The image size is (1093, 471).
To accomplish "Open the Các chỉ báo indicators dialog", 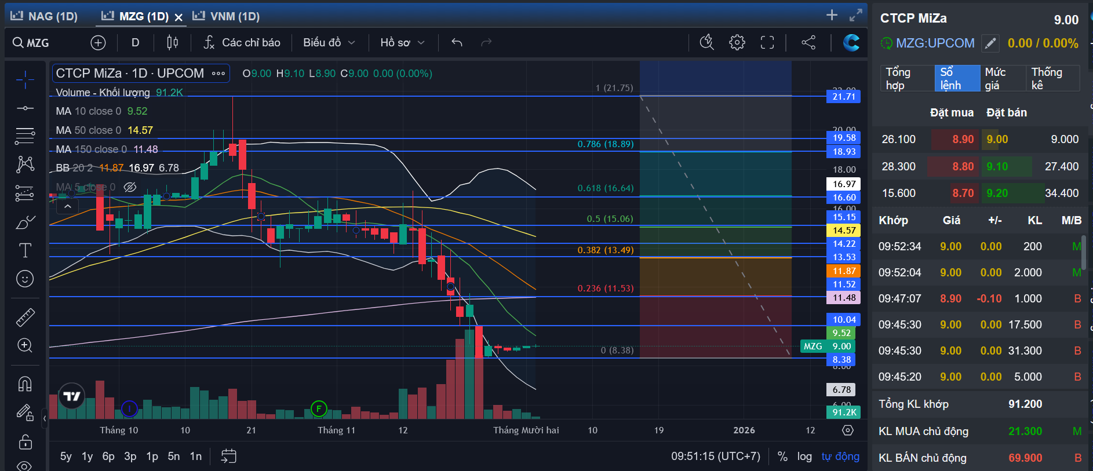I will click(x=242, y=42).
